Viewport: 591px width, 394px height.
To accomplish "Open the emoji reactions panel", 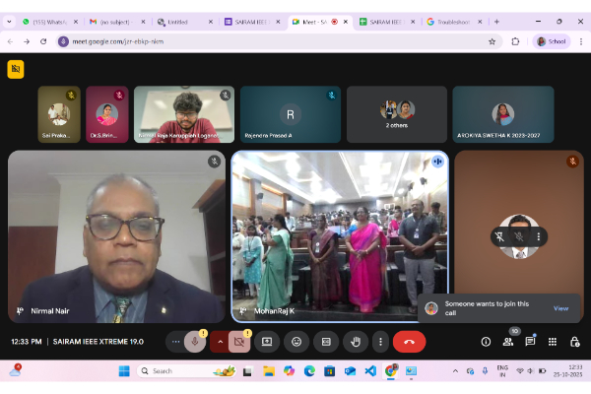I will pos(296,342).
